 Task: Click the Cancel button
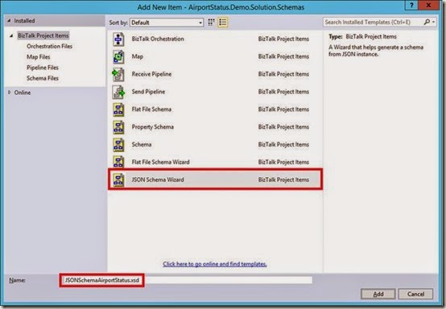tap(415, 294)
